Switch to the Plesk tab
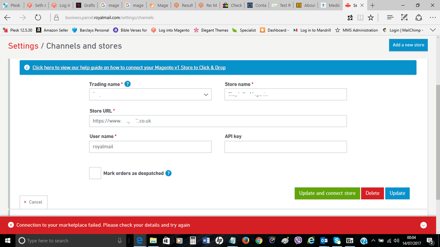Viewport: 440px width, 247px height. click(x=12, y=5)
